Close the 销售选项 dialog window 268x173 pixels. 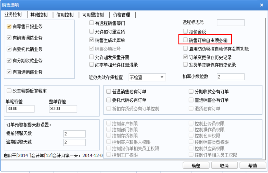(x=262, y=5)
